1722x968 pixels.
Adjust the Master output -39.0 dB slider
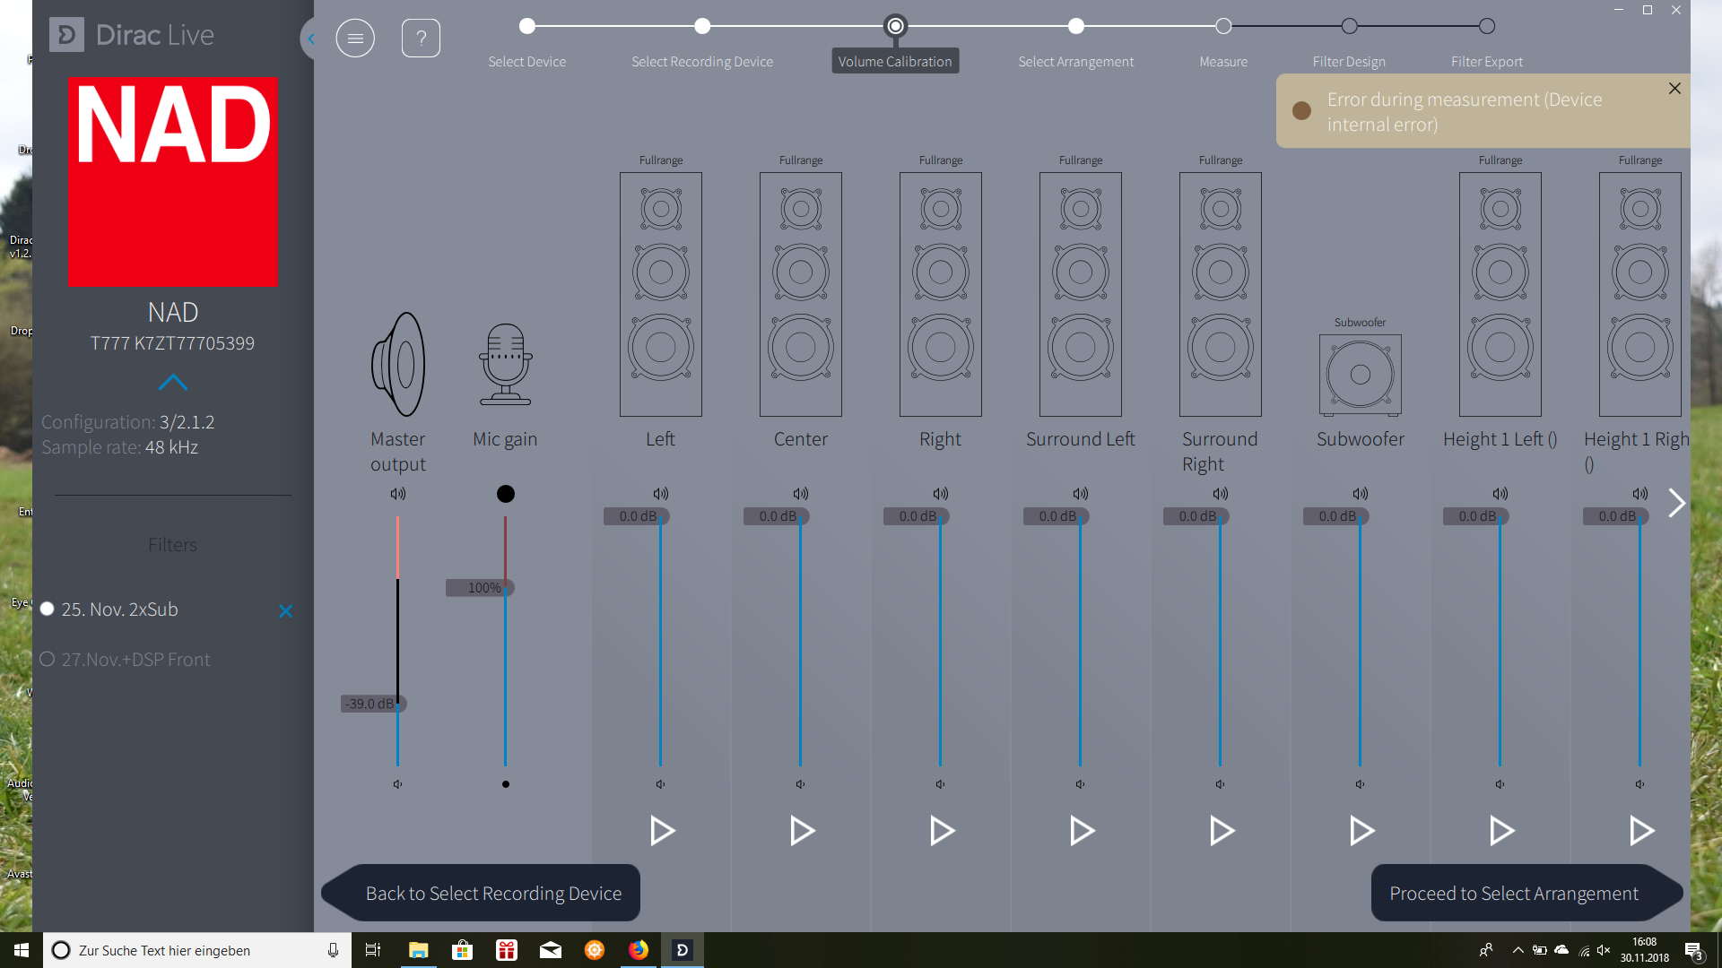(x=374, y=704)
